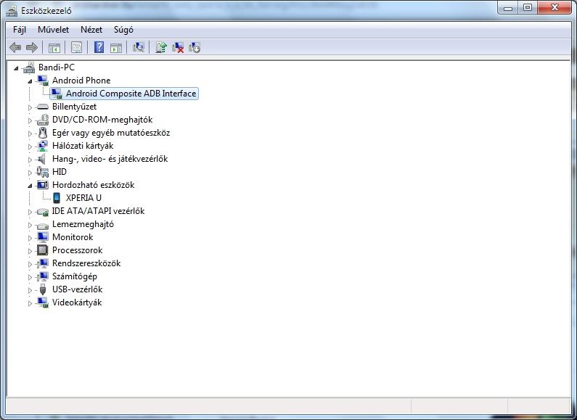
Task: Click the Android Composite ADB Interface icon
Action: click(57, 94)
